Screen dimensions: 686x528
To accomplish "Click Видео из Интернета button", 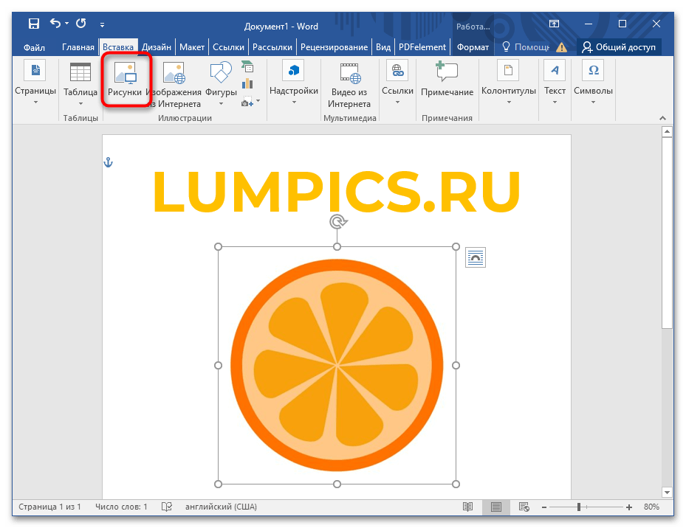I will [349, 85].
